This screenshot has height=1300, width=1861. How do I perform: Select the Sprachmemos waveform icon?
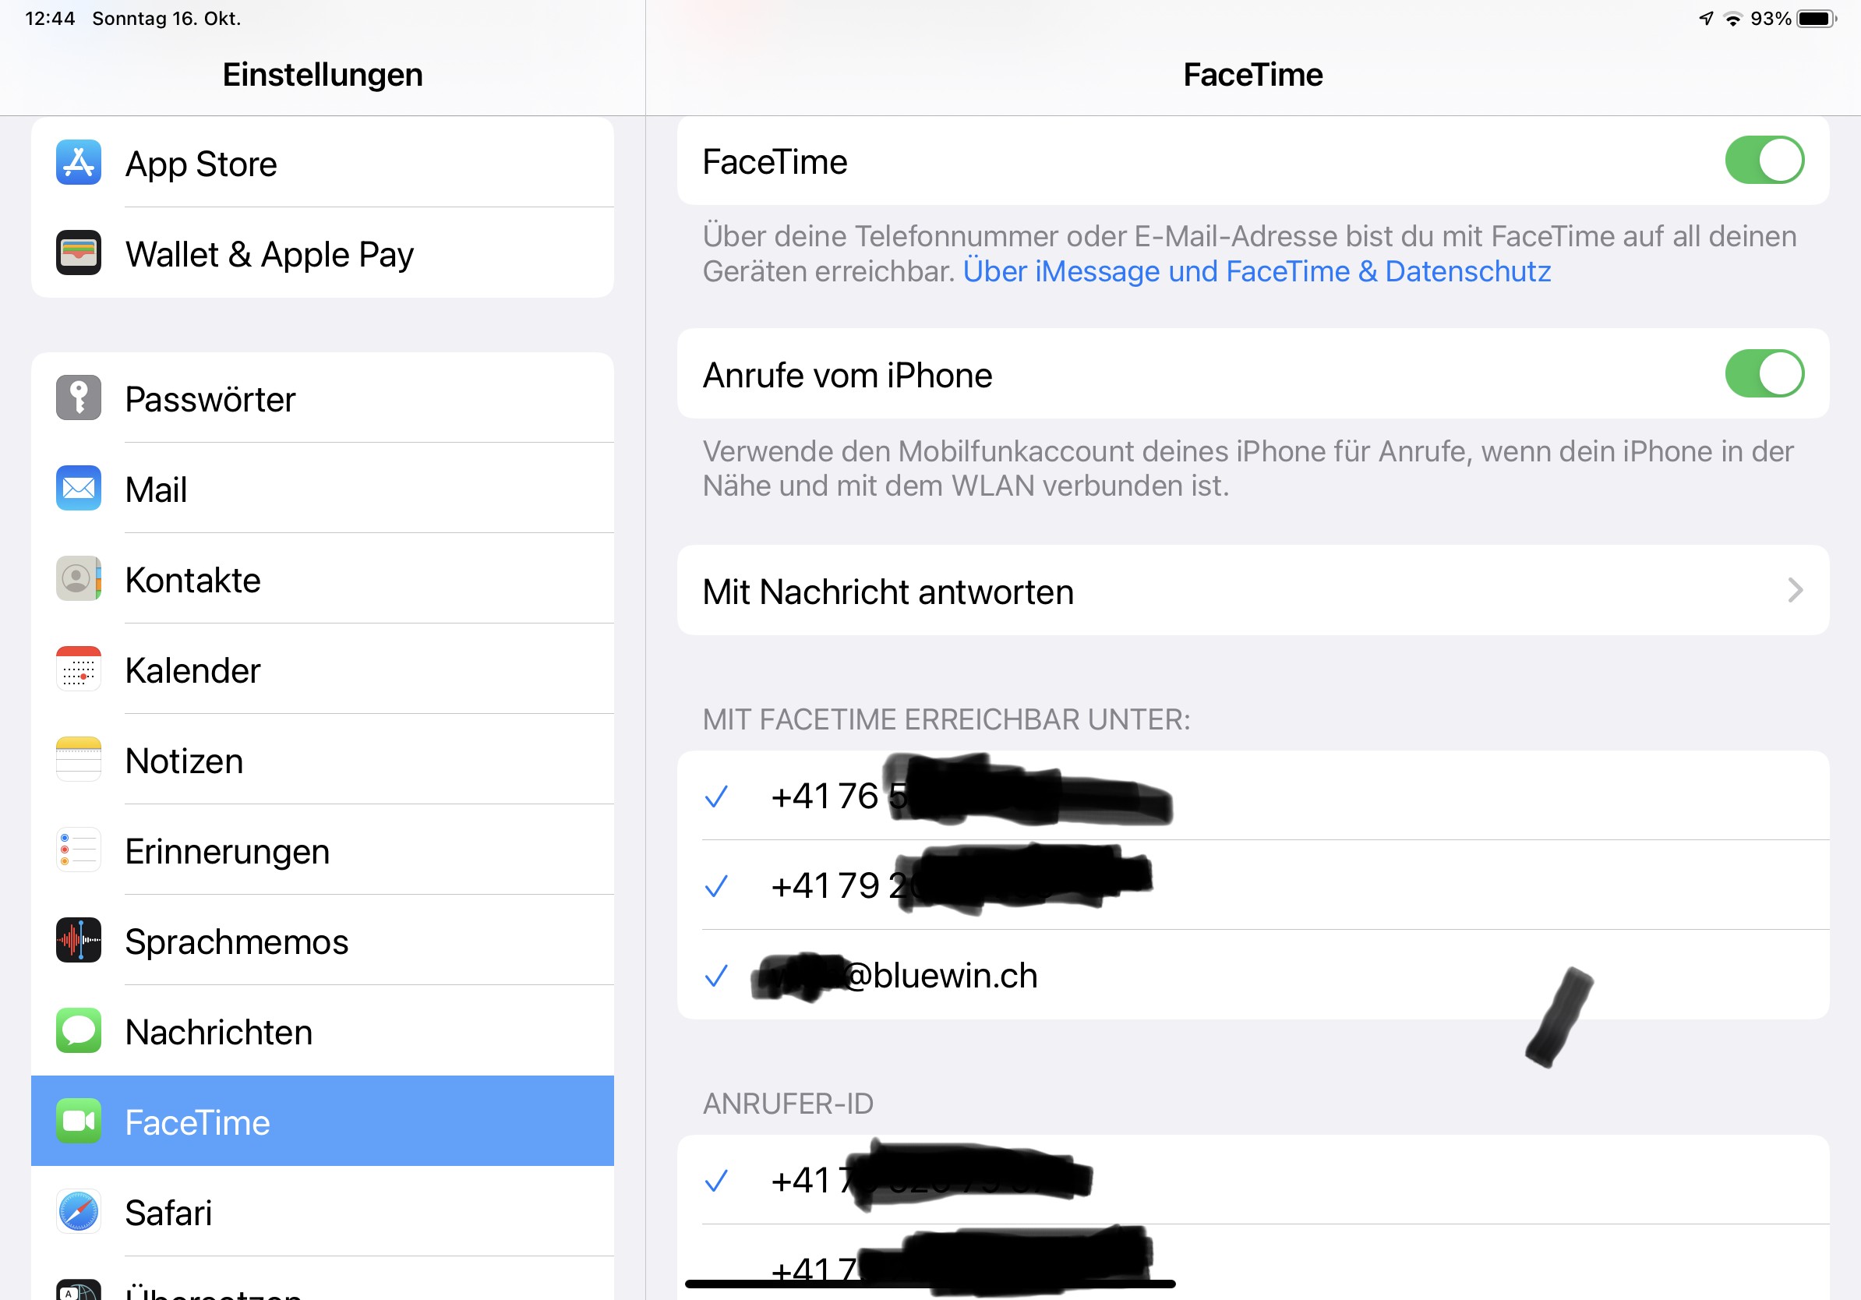[x=78, y=941]
